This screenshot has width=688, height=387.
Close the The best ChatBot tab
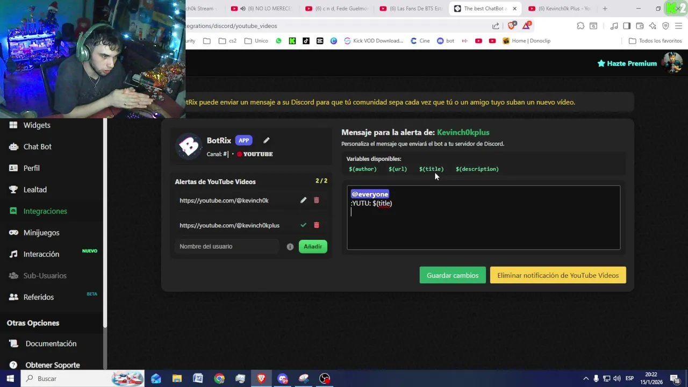514,9
